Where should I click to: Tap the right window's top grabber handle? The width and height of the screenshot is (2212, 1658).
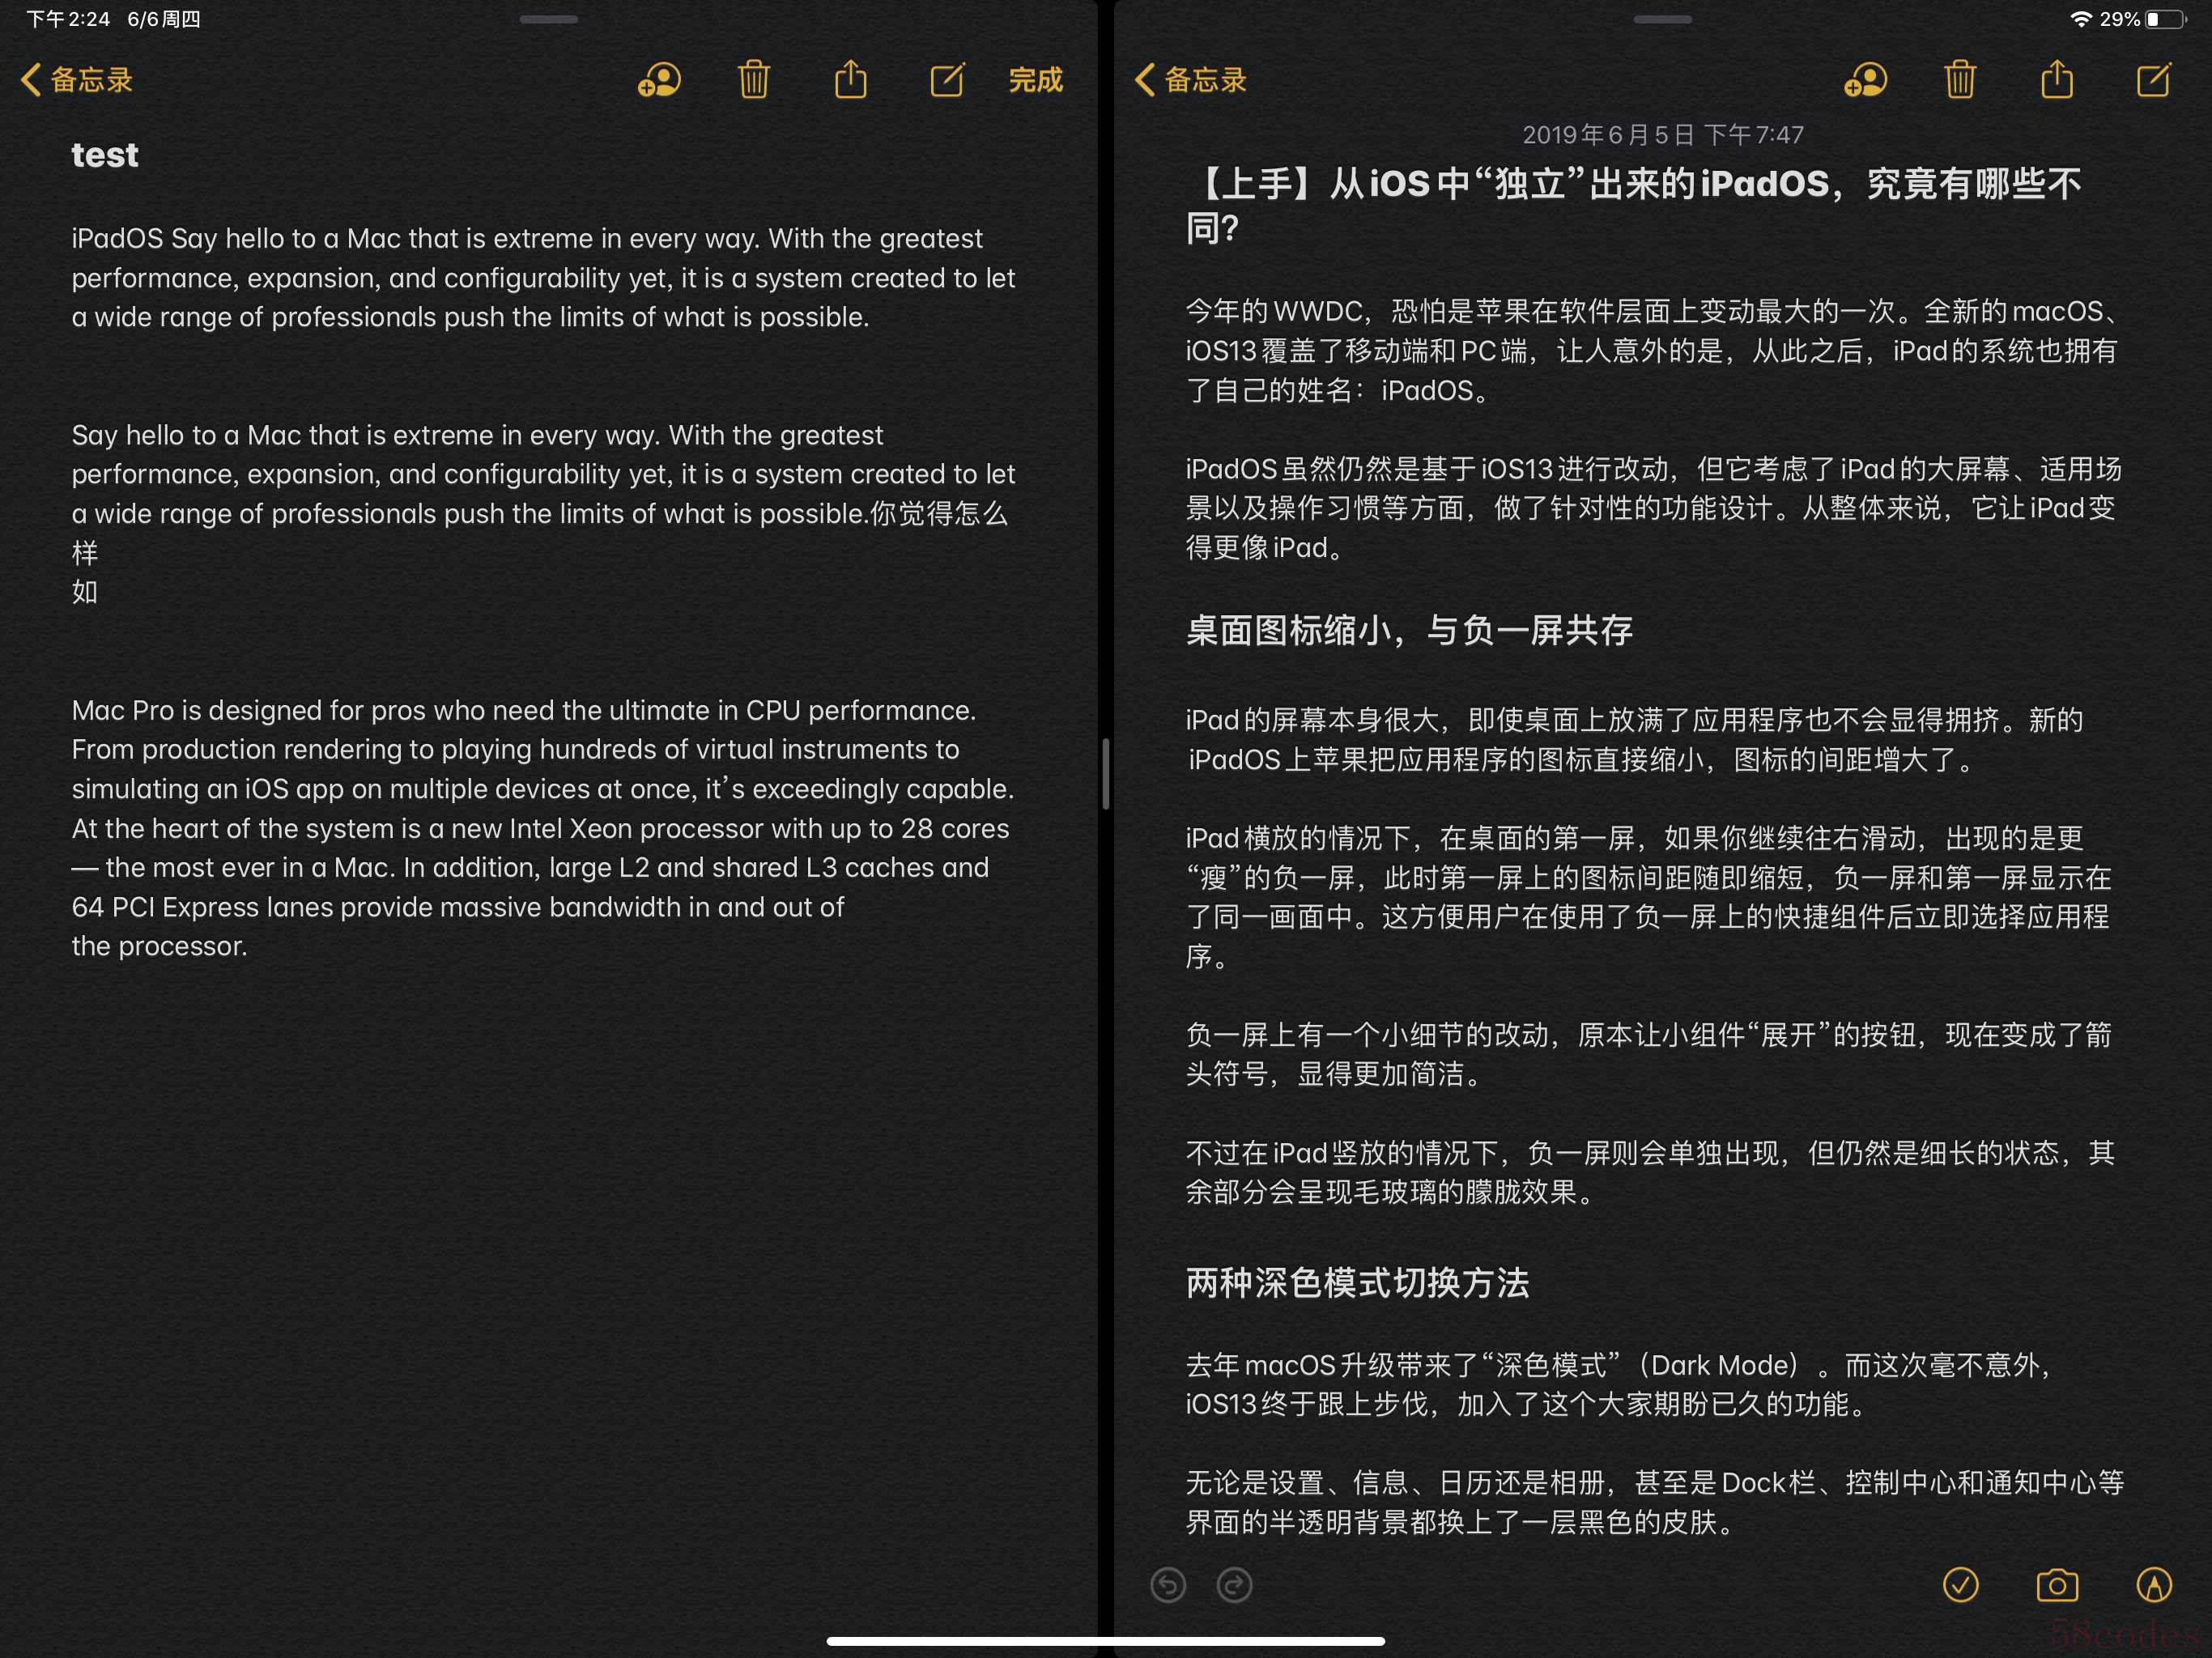coord(1662,19)
